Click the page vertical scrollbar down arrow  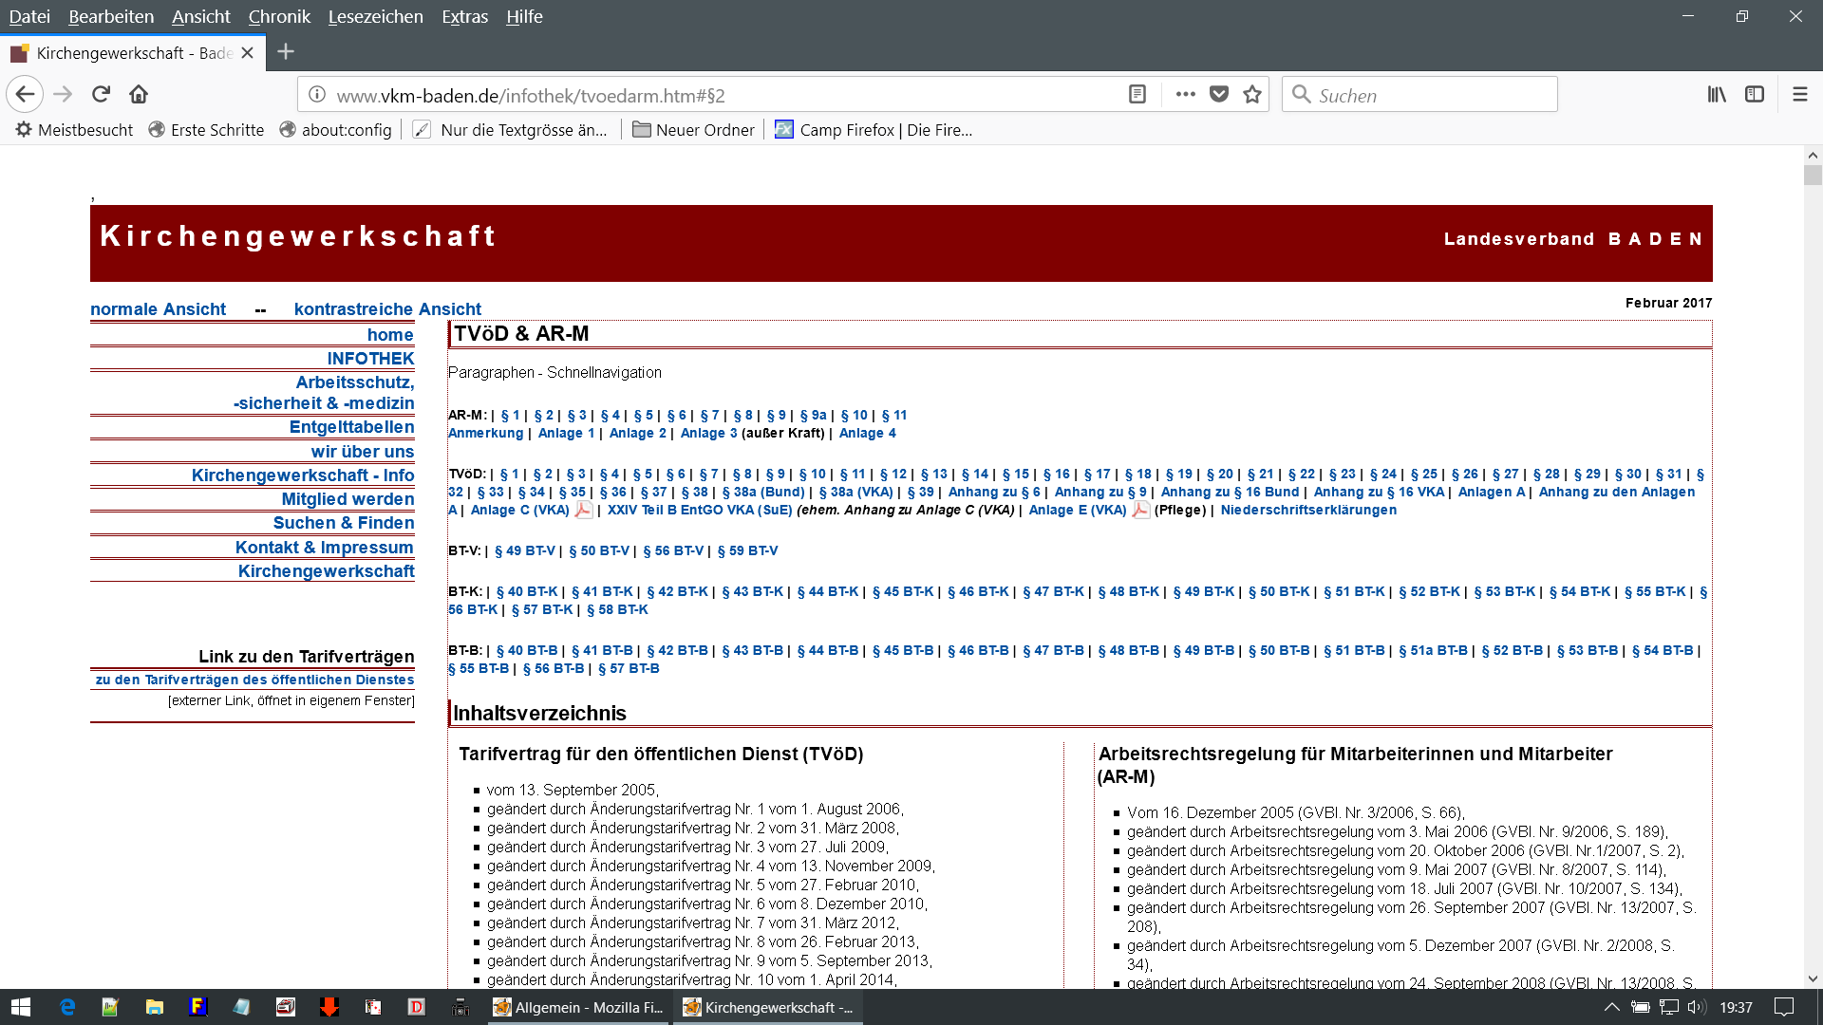pyautogui.click(x=1813, y=978)
